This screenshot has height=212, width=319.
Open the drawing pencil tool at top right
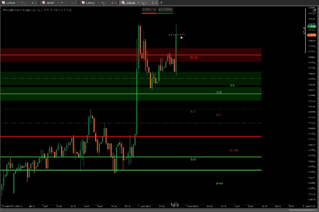(x=315, y=11)
